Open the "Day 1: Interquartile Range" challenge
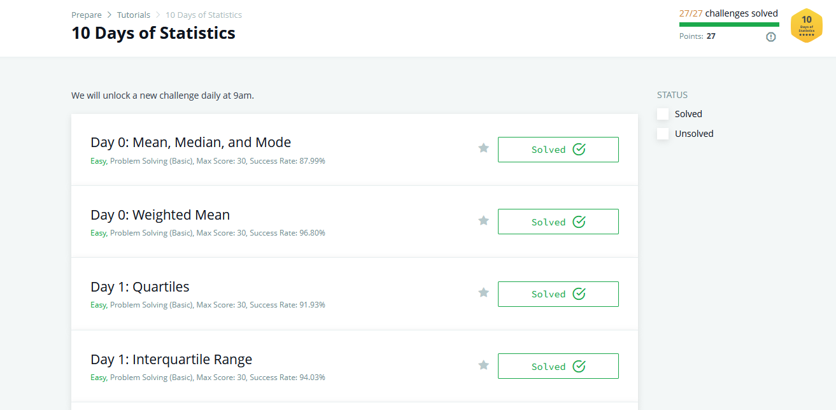The width and height of the screenshot is (836, 410). [171, 359]
